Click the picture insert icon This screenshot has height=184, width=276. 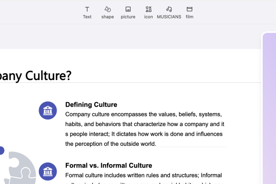[128, 9]
